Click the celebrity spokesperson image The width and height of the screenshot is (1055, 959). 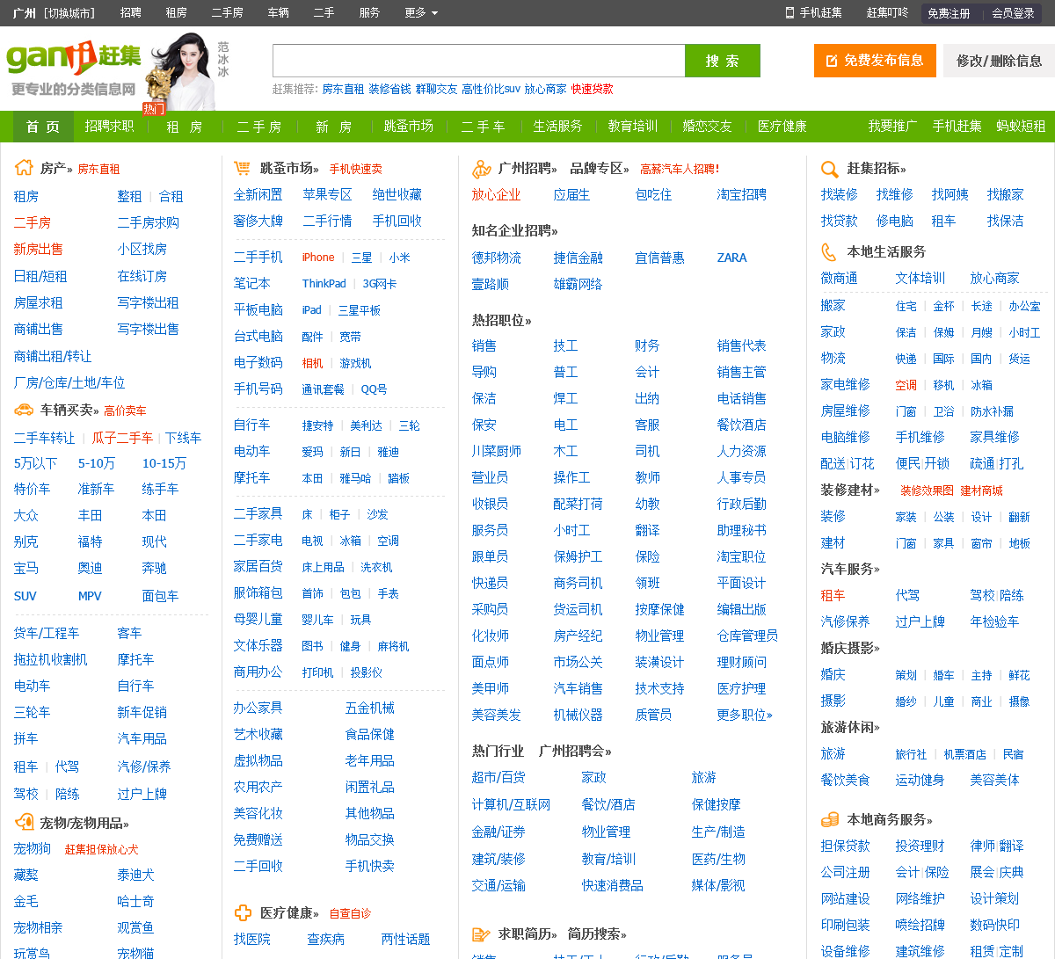183,72
